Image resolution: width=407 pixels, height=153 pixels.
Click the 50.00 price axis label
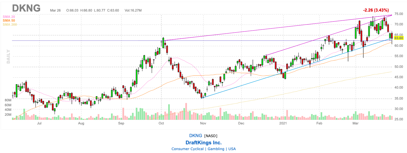(x=399, y=67)
